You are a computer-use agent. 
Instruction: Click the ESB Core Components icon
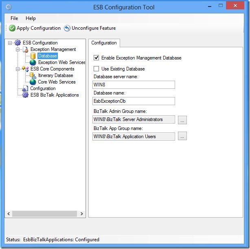point(25,69)
